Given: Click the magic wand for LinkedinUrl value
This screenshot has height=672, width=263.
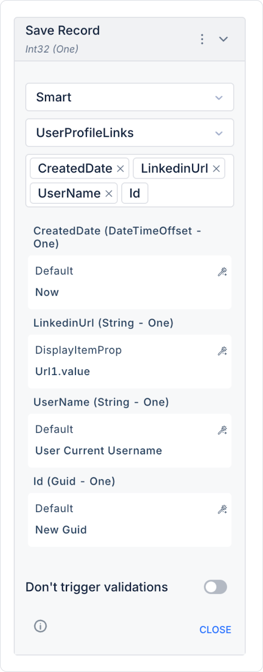Looking at the screenshot, I should click(x=222, y=351).
